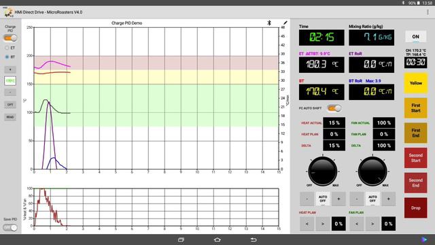Mark the First Start event
The image size is (435, 245).
(x=415, y=108)
